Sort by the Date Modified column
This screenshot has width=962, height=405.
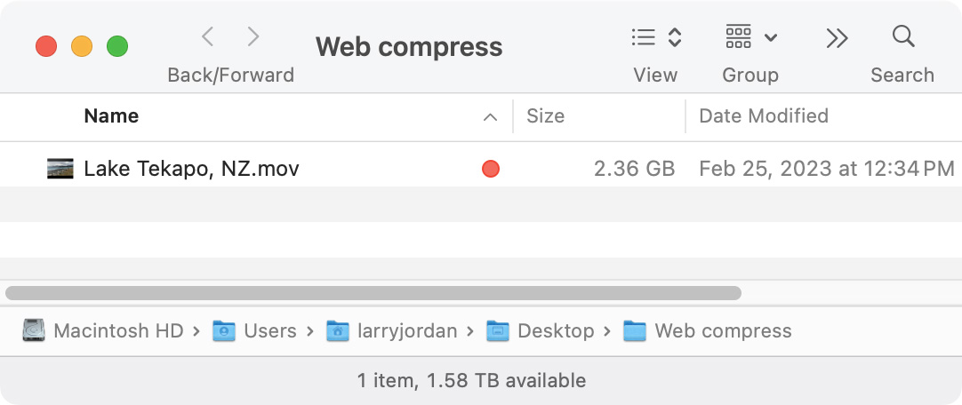pos(763,116)
